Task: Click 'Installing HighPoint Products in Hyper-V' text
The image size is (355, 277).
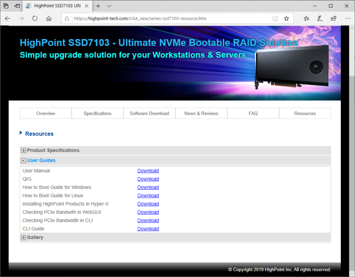Action: tap(66, 204)
